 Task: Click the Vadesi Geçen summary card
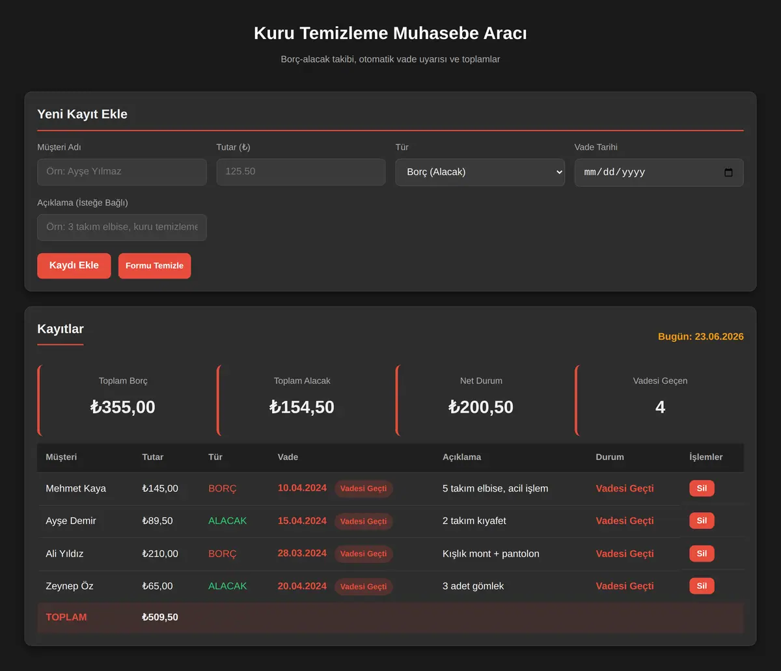659,400
